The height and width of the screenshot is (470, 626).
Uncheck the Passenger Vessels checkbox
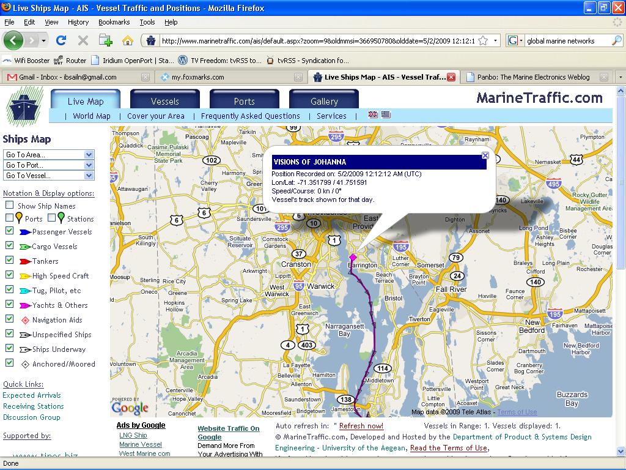pyautogui.click(x=9, y=231)
